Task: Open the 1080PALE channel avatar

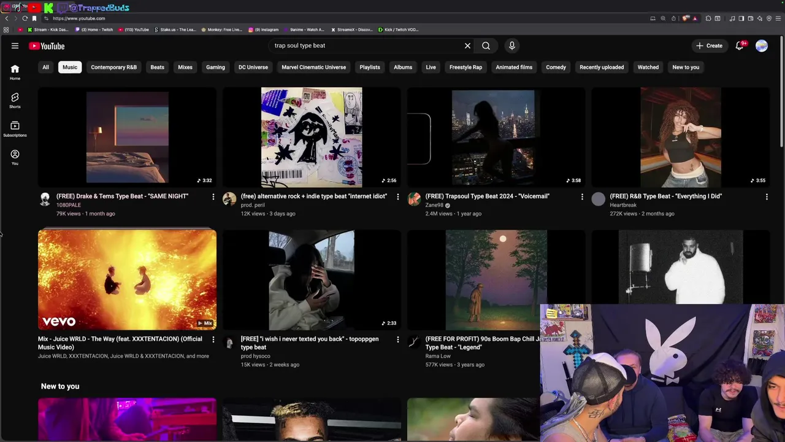Action: (45, 199)
